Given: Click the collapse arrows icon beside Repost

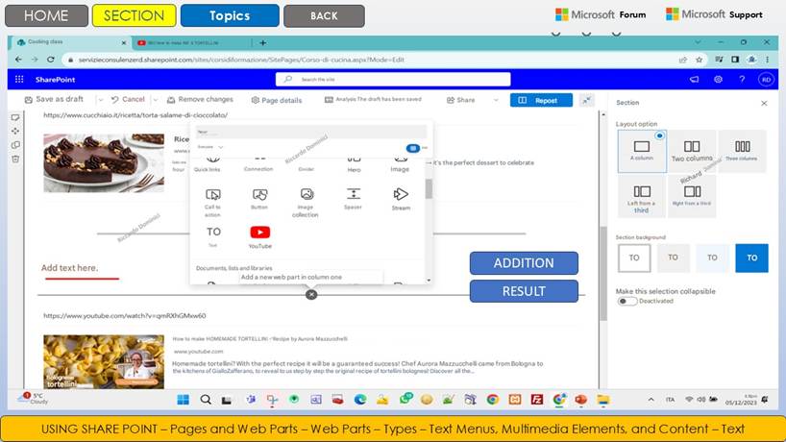Looking at the screenshot, I should pyautogui.click(x=586, y=100).
